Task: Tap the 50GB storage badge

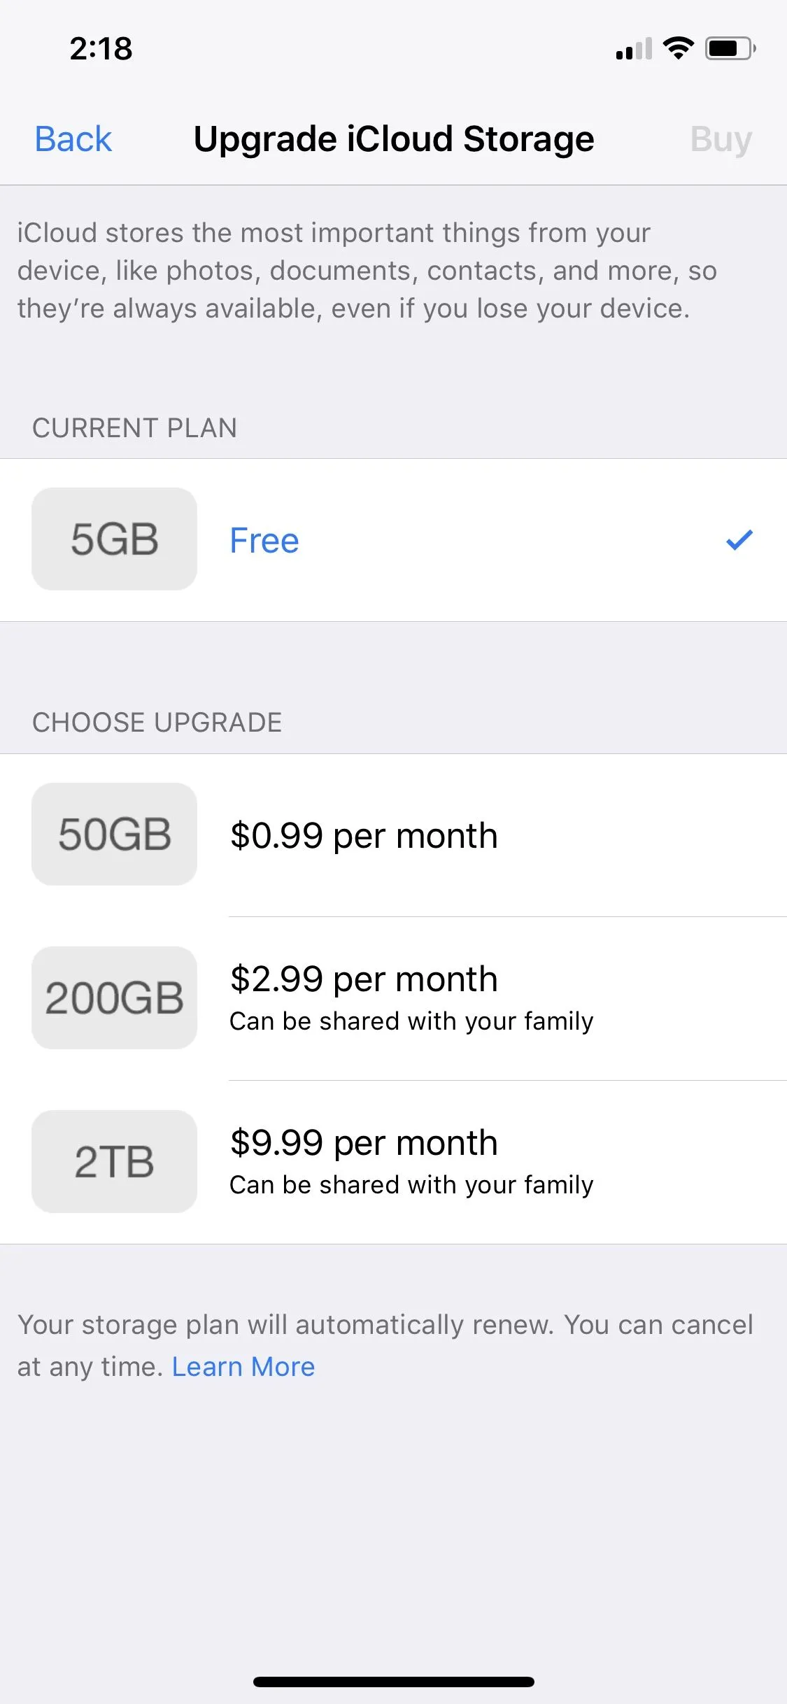Action: (114, 834)
